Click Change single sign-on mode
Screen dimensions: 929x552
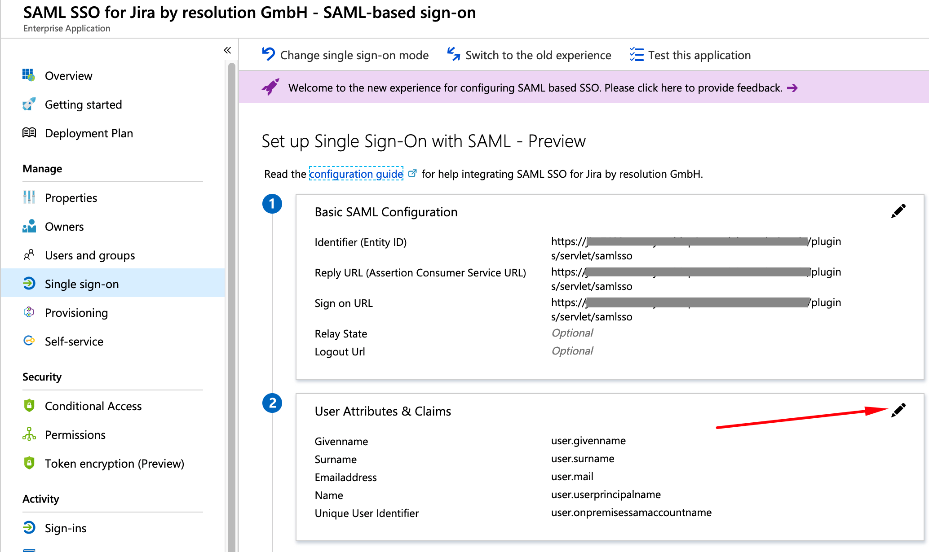354,55
